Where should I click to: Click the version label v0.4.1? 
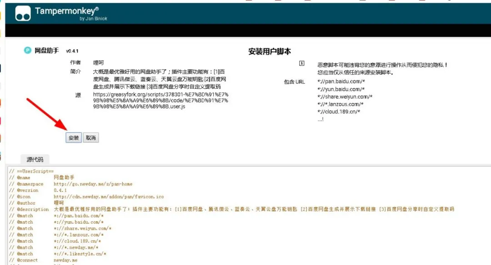72,51
